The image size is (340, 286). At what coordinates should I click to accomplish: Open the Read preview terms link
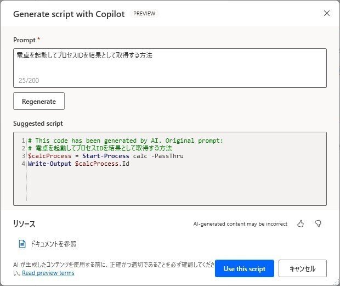pos(48,273)
